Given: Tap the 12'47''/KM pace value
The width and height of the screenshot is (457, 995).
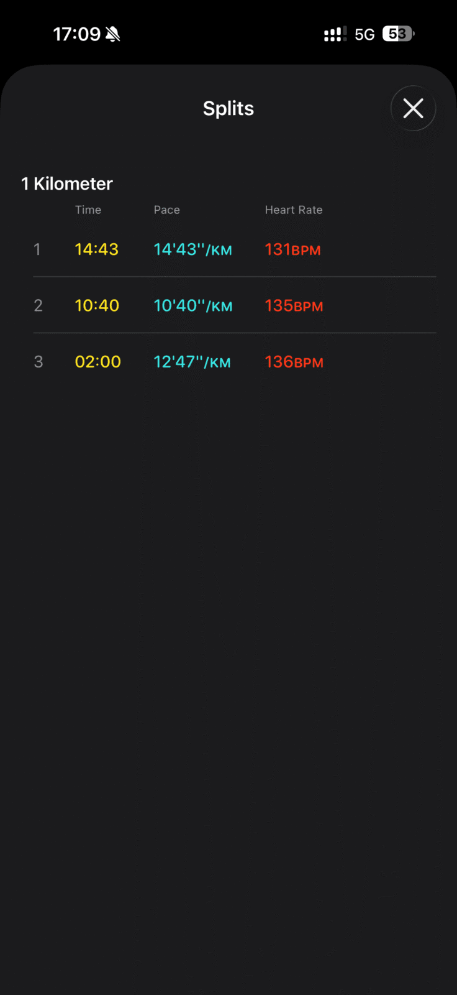Looking at the screenshot, I should pyautogui.click(x=192, y=362).
